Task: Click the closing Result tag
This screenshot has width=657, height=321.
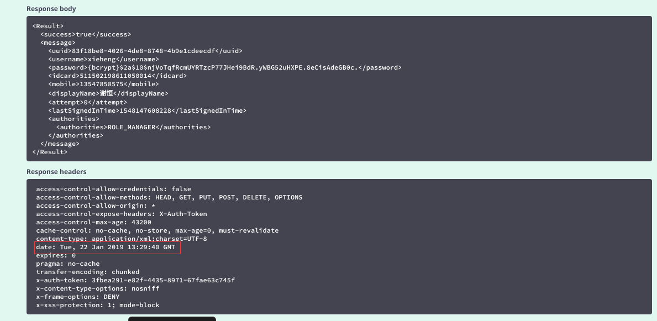Action: click(50, 152)
